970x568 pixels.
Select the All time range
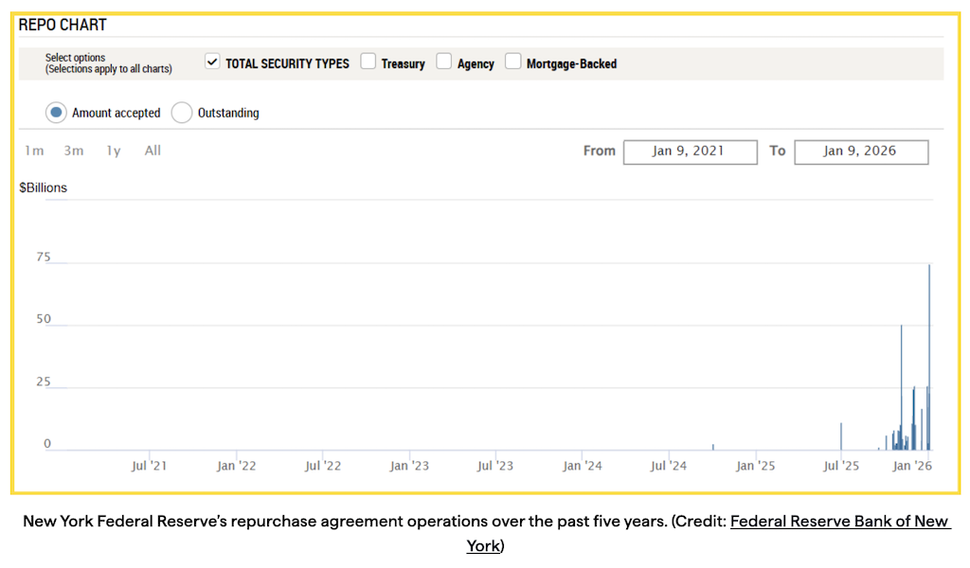click(x=153, y=151)
